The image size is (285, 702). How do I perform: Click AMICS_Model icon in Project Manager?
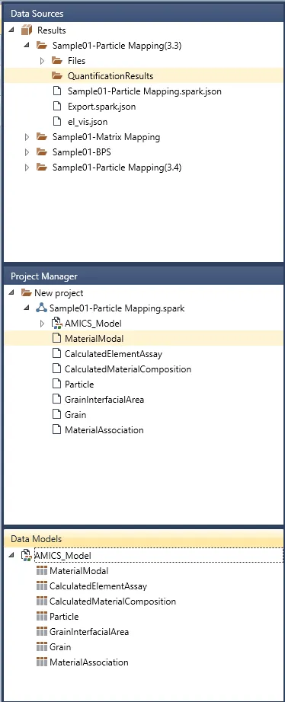pyautogui.click(x=56, y=324)
